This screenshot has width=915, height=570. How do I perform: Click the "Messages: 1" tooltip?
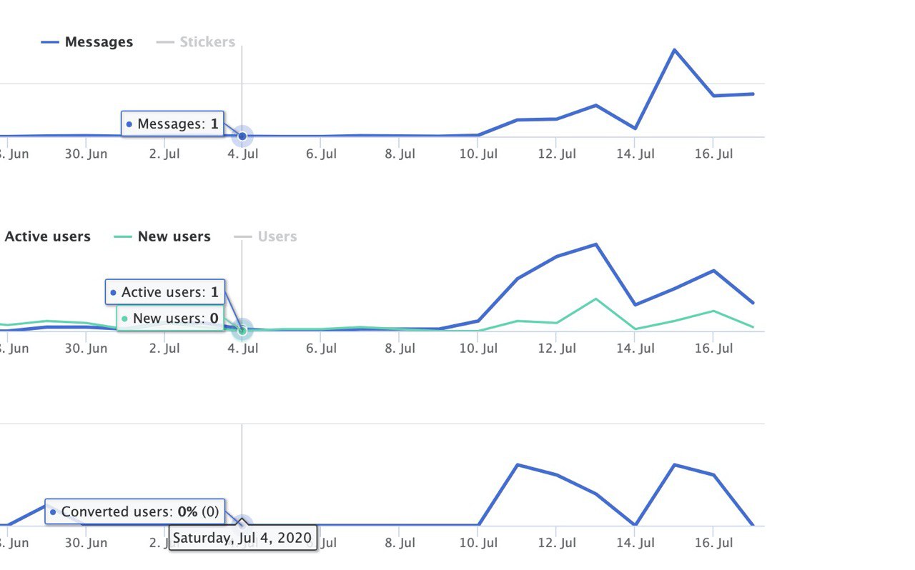click(x=172, y=124)
